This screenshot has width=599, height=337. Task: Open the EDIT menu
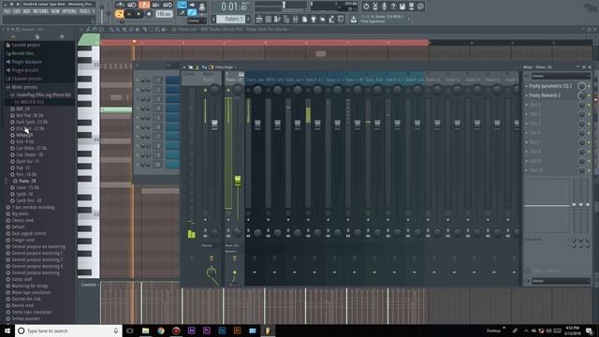point(17,12)
